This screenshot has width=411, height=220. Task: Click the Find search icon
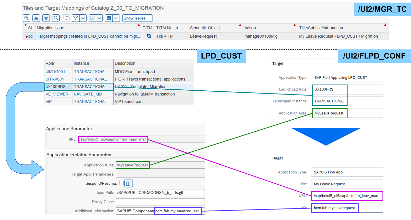pyautogui.click(x=56, y=18)
